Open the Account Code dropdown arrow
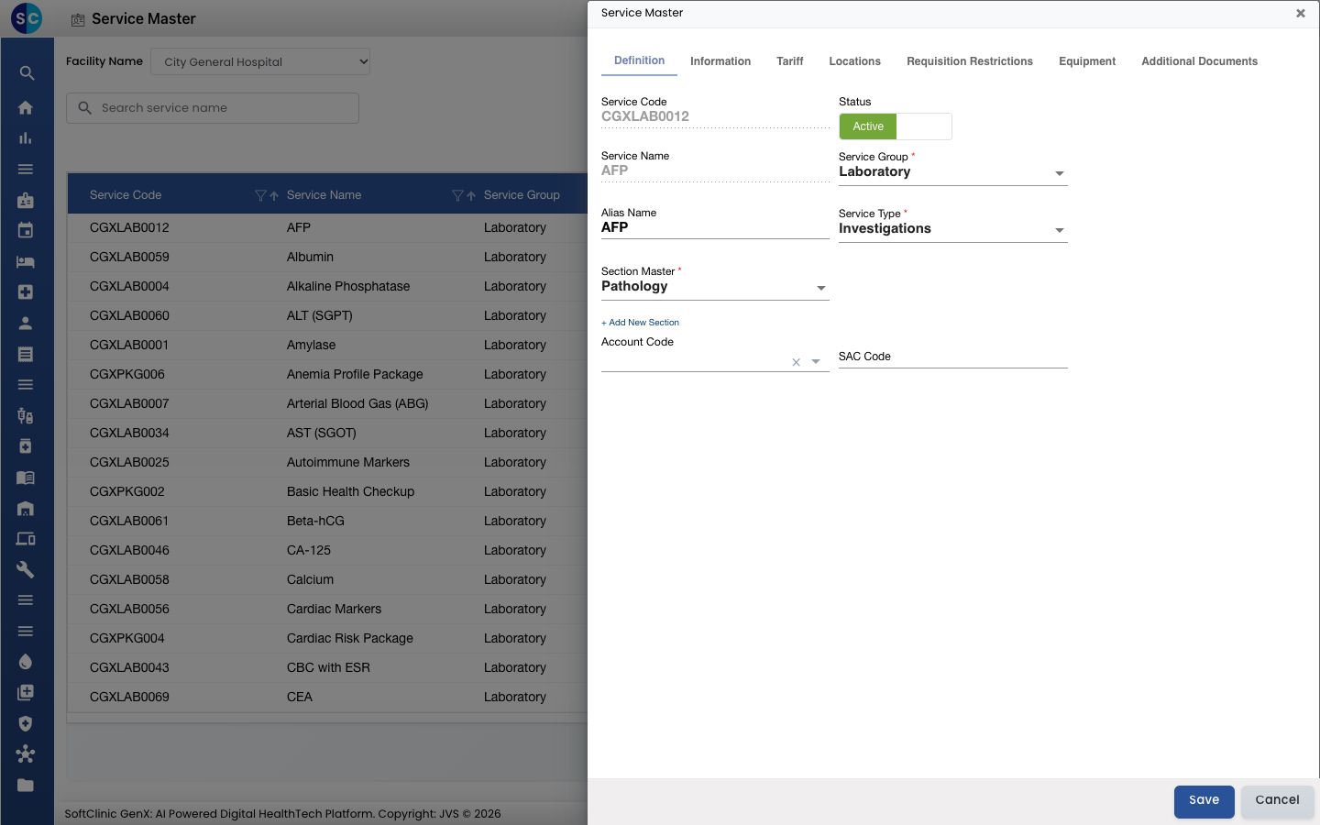 pyautogui.click(x=816, y=362)
